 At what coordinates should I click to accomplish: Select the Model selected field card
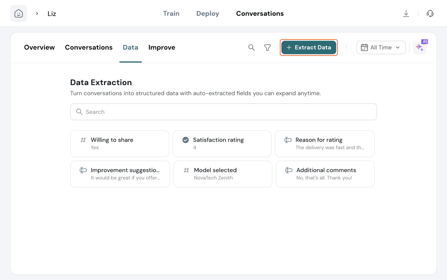223,174
